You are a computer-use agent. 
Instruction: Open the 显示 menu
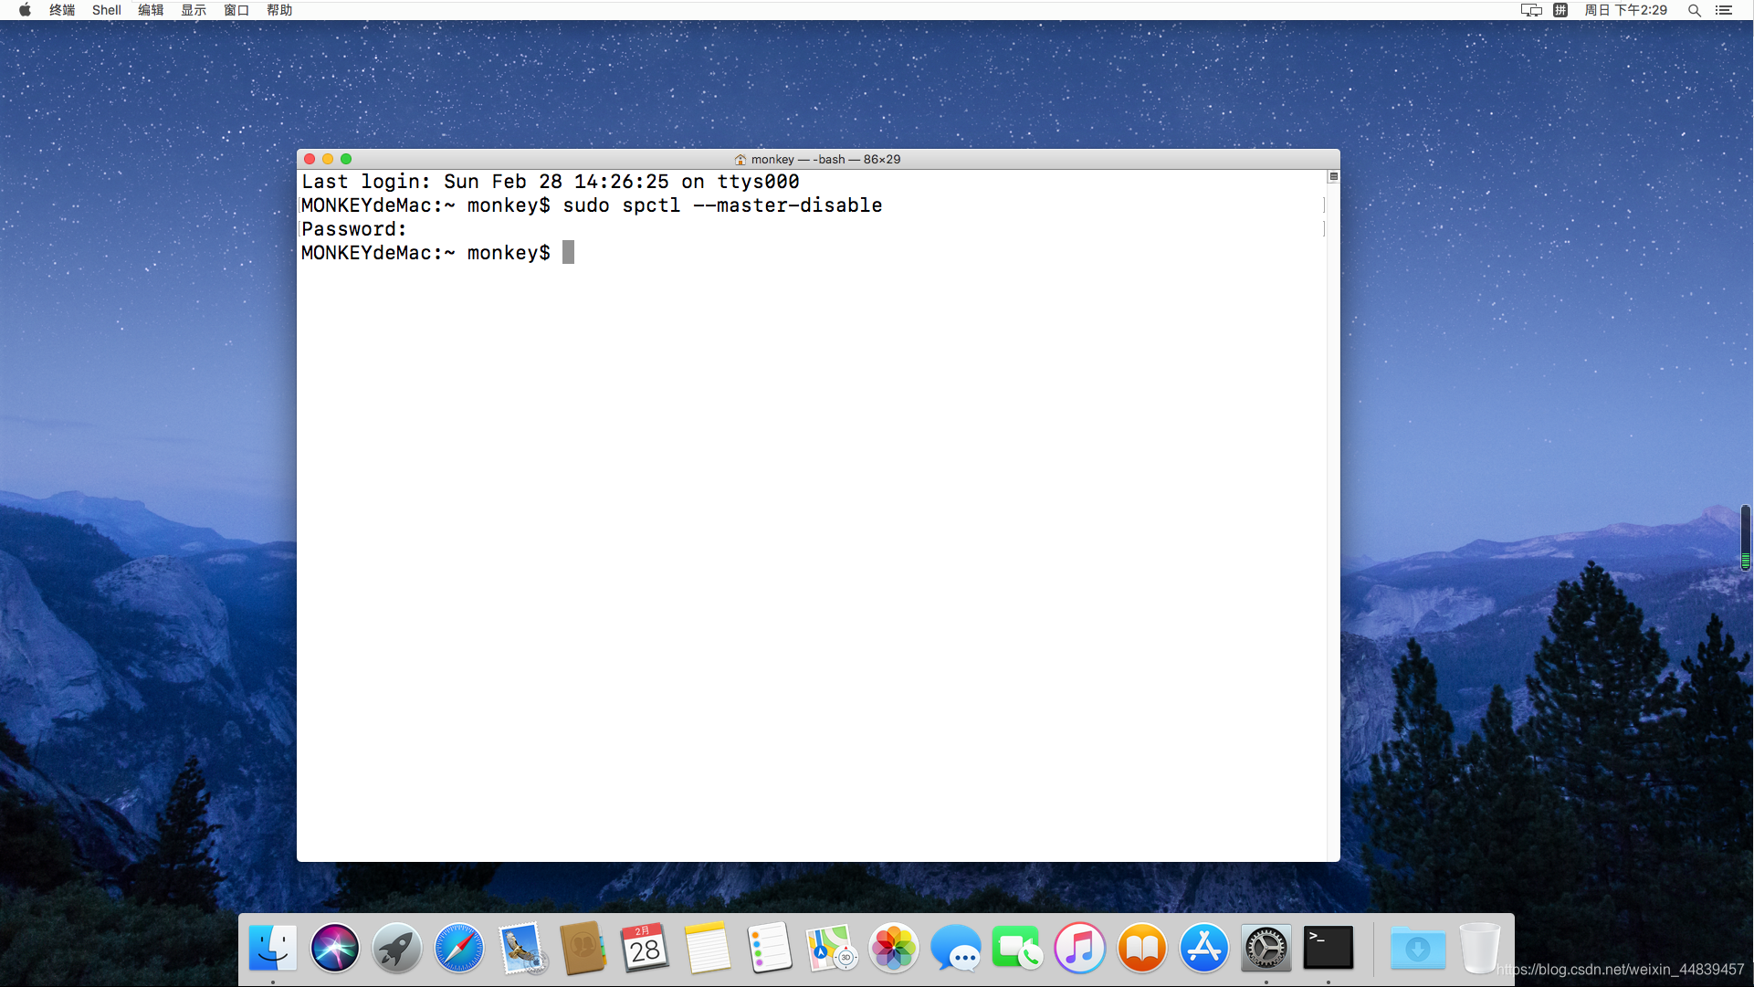click(x=194, y=10)
